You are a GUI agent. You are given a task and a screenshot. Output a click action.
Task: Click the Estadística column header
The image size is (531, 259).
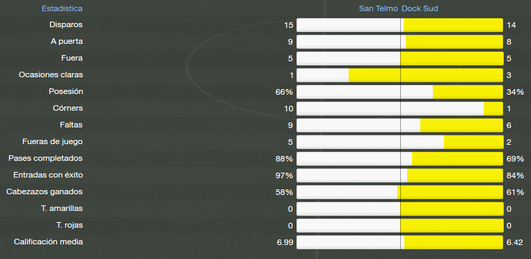(x=62, y=8)
